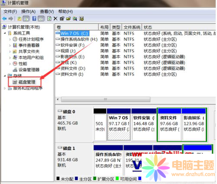Click the magnifier search toolbar icon
Image resolution: width=217 pixels, height=184 pixels.
tap(75, 19)
